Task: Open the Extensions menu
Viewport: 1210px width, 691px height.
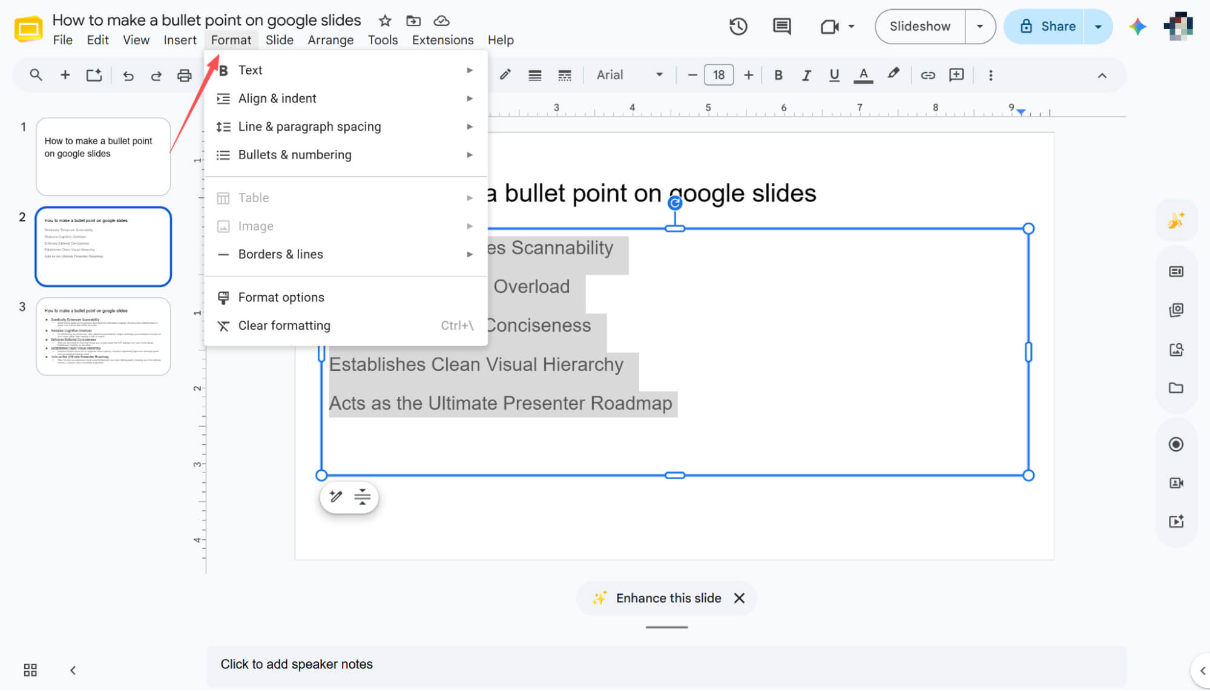Action: [442, 40]
